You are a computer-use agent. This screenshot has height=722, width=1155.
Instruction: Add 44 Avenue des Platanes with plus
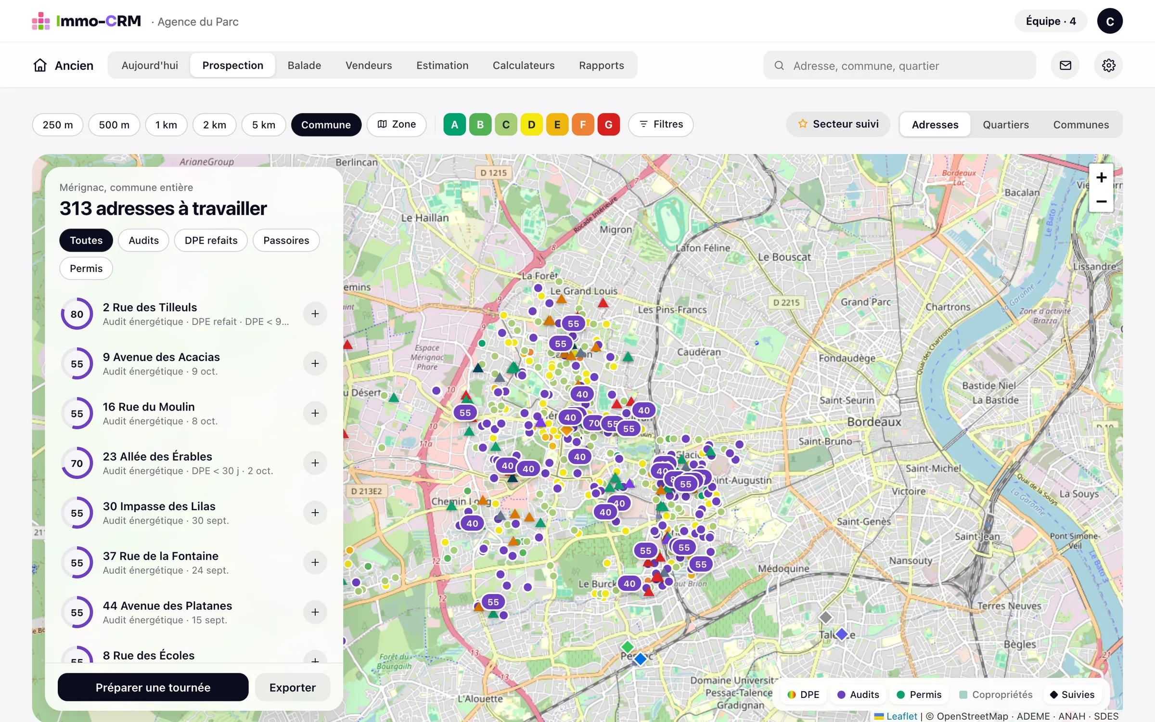pos(315,612)
